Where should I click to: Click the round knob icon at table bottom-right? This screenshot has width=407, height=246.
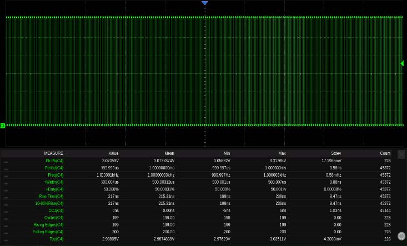click(401, 236)
